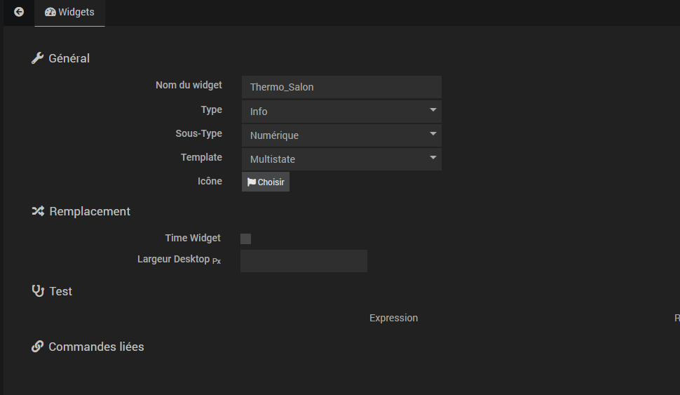
Task: Click the shuffle icon beside Remplacement
Action: click(38, 211)
